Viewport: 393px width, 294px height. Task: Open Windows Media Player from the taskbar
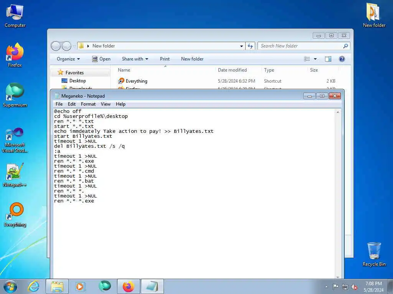80,286
